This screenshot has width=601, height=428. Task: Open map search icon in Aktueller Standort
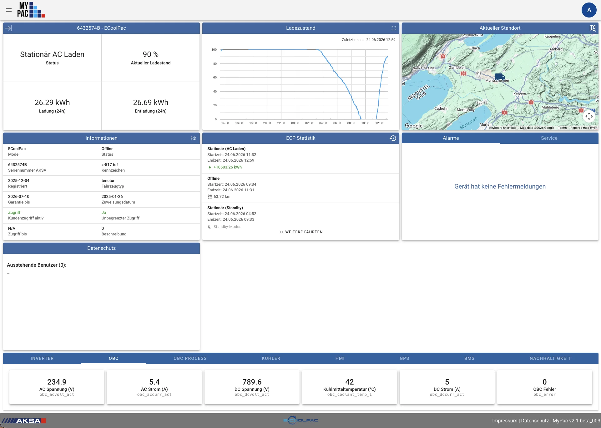(593, 28)
